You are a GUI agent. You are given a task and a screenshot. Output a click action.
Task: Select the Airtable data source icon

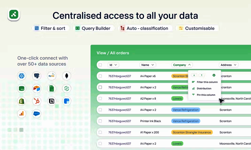point(37,88)
